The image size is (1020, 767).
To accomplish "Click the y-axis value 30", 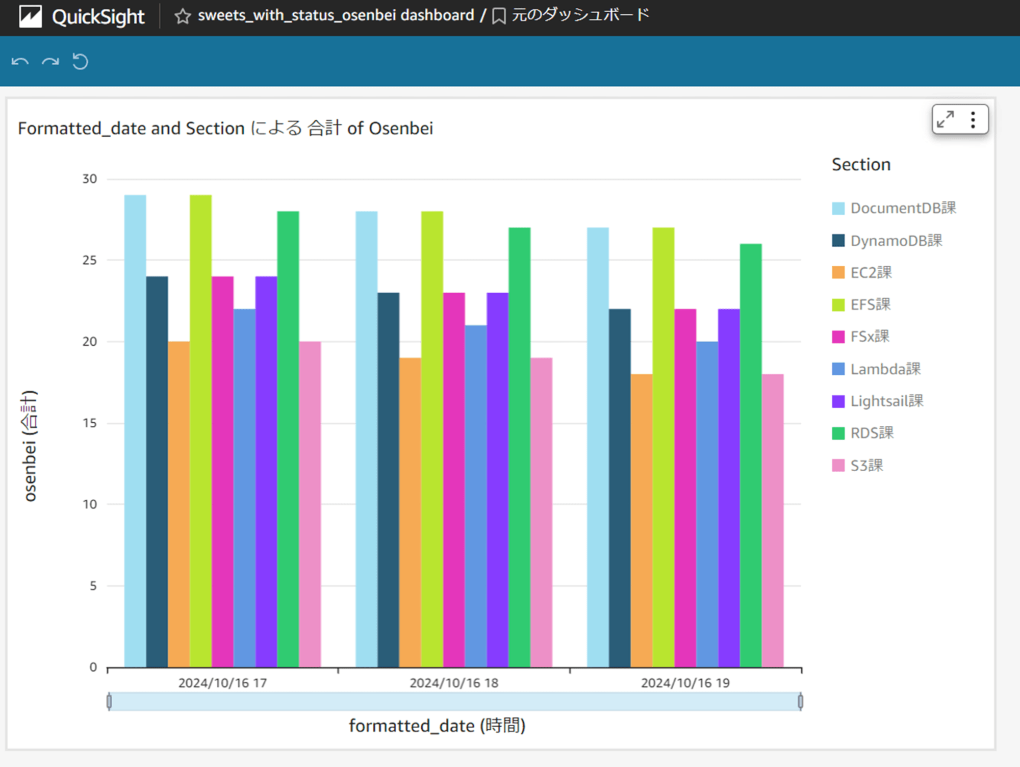I will click(x=90, y=179).
